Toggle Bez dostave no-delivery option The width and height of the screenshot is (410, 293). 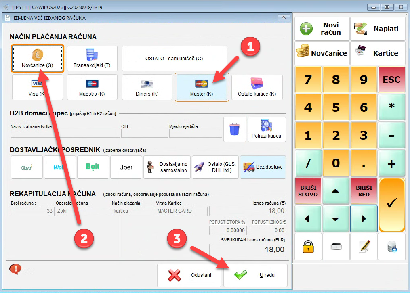tap(263, 167)
